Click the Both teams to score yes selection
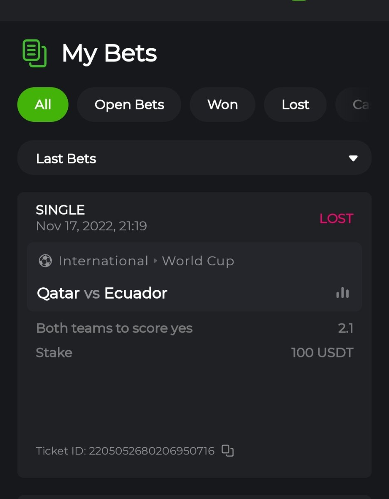The height and width of the screenshot is (499, 389). point(114,328)
